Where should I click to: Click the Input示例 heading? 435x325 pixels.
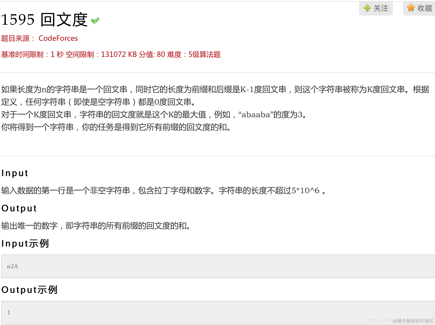coord(25,243)
